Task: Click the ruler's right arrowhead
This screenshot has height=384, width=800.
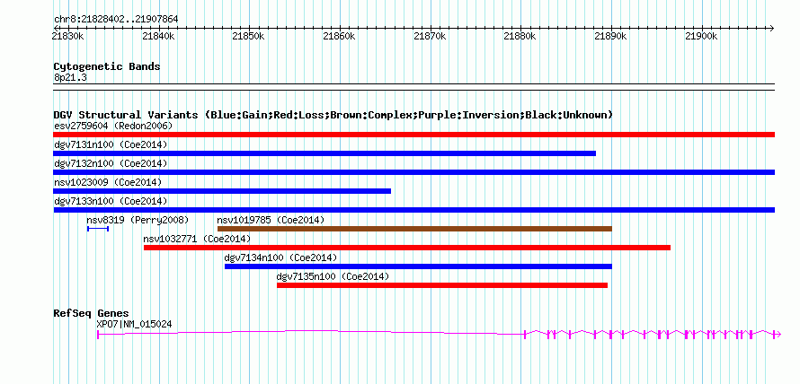Action: click(772, 28)
